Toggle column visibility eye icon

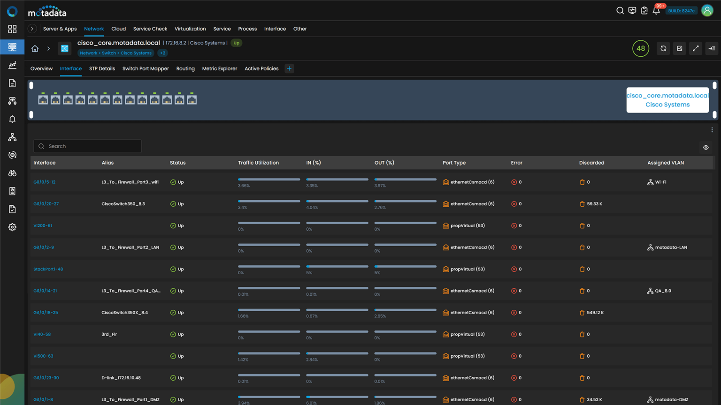click(706, 147)
